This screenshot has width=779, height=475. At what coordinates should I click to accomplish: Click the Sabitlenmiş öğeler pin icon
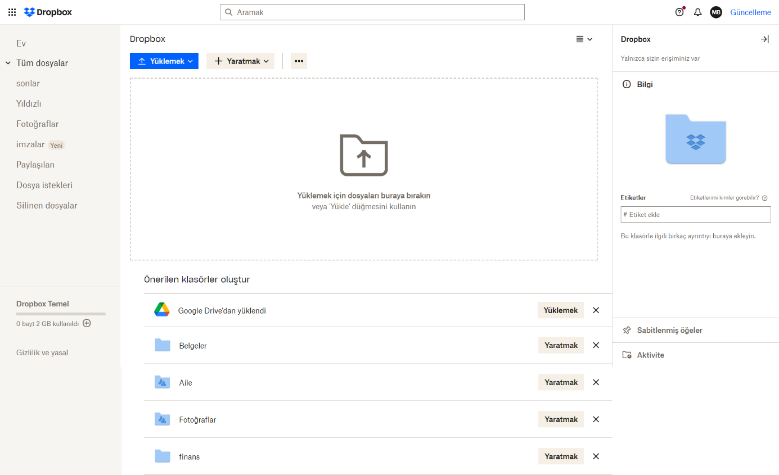tap(627, 331)
